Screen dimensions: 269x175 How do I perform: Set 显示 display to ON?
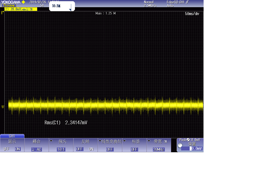click(x=18, y=149)
